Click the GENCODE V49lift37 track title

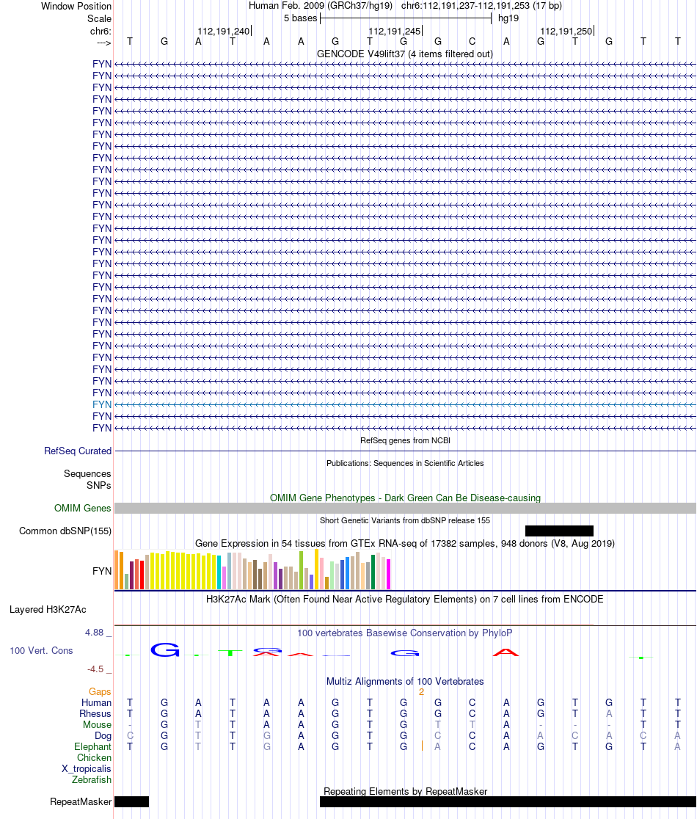pyautogui.click(x=404, y=54)
